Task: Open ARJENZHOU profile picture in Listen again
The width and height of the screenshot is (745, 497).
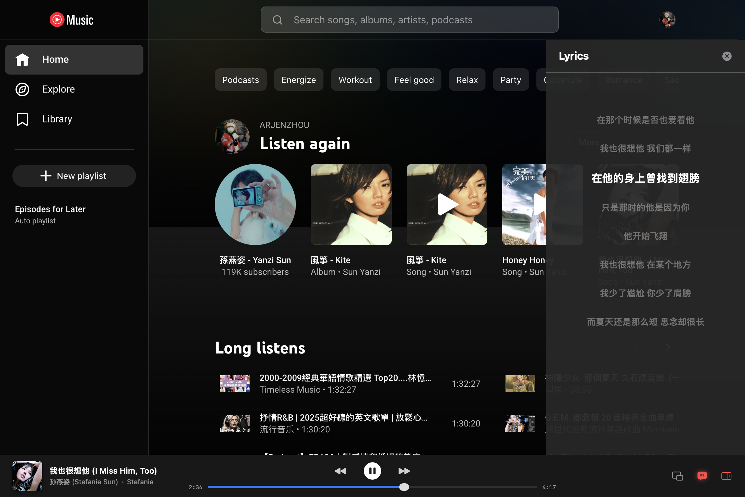Action: [232, 137]
